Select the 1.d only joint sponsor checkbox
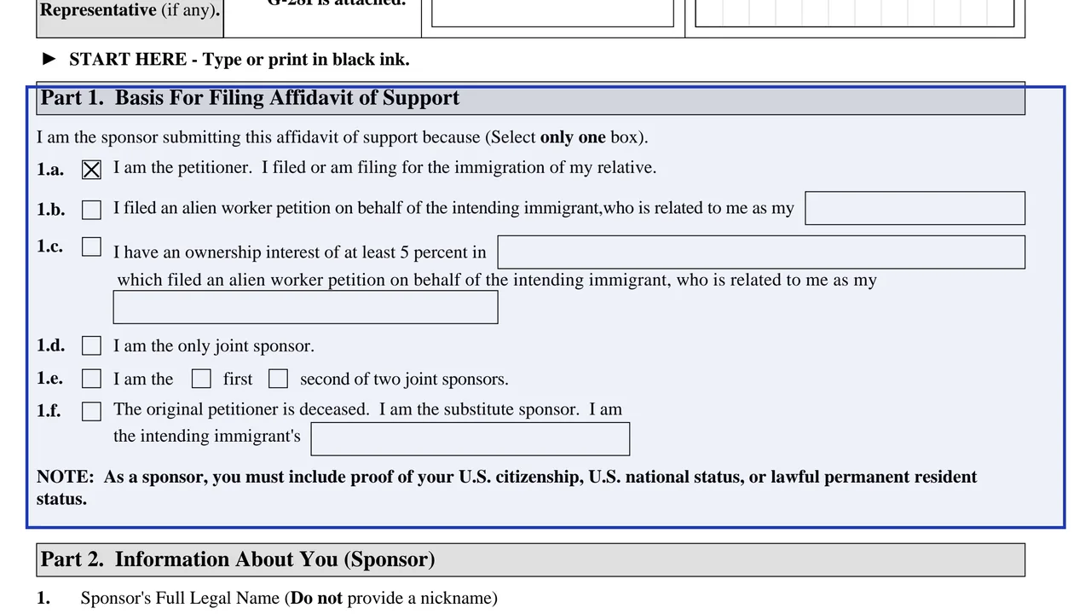Viewport: 1091px width, 614px height. tap(91, 345)
